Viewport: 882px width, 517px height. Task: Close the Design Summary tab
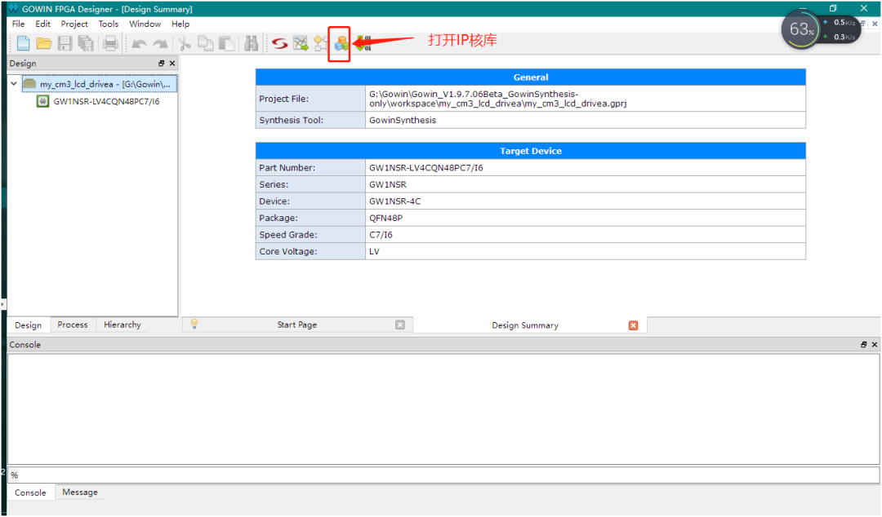634,325
